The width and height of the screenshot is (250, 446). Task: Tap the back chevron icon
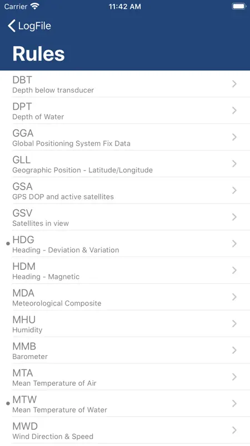click(x=11, y=26)
